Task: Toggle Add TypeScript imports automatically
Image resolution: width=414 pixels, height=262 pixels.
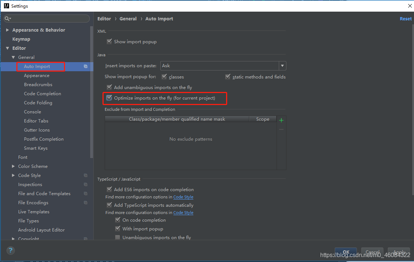Action: (109, 205)
